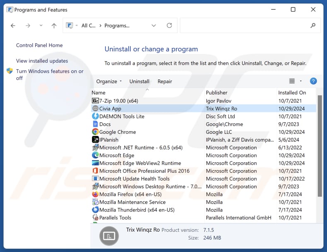Open View installed updates link
Viewport: 327px width, 252px height.
[x=42, y=61]
